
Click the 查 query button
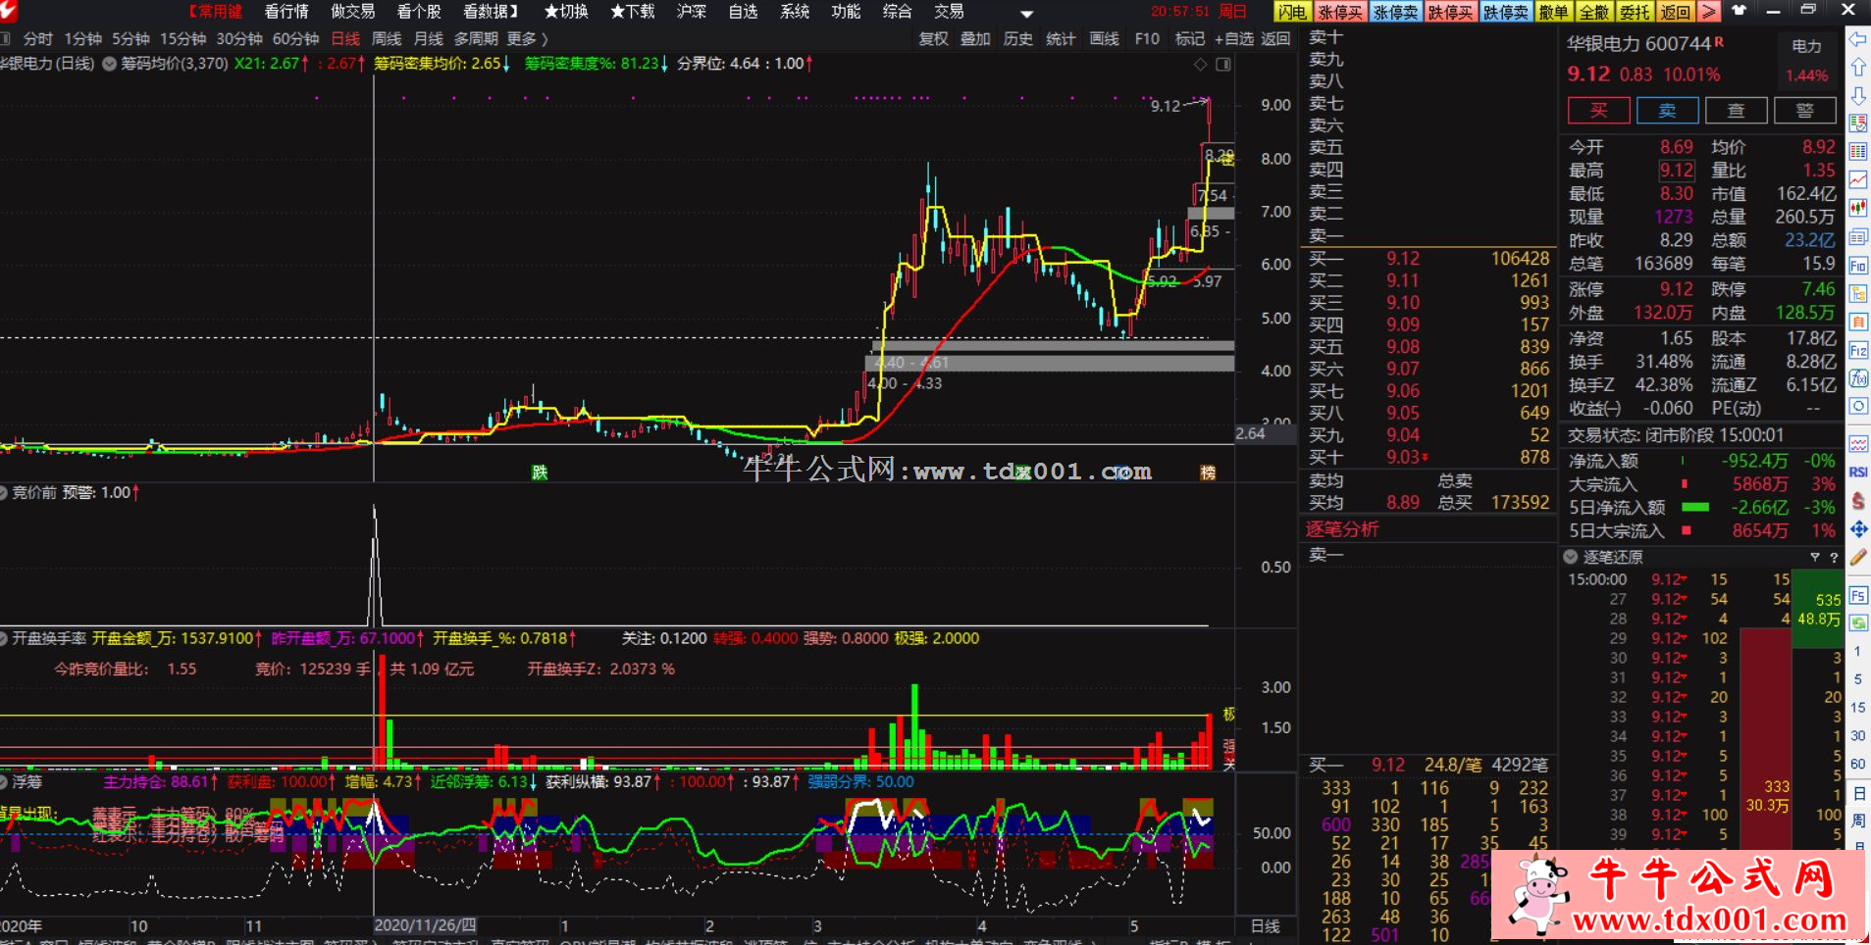(x=1736, y=111)
